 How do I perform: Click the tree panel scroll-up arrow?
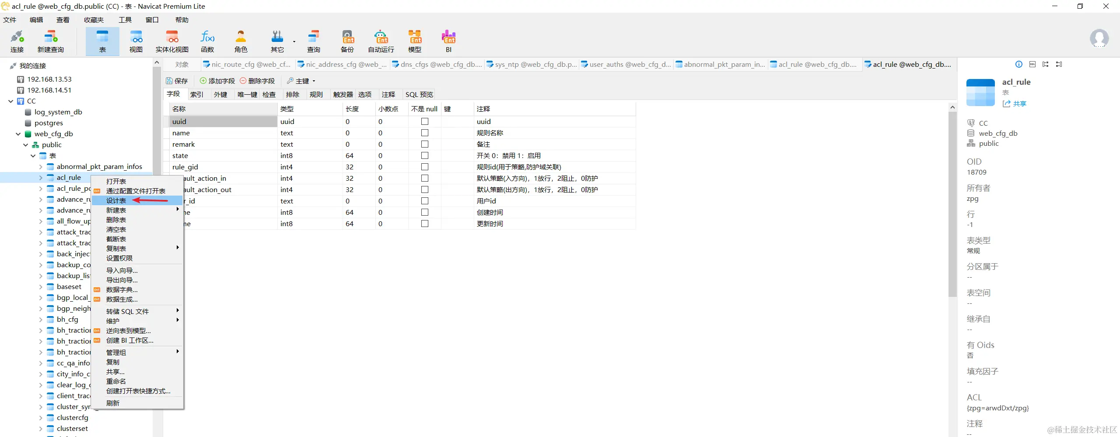pos(157,63)
